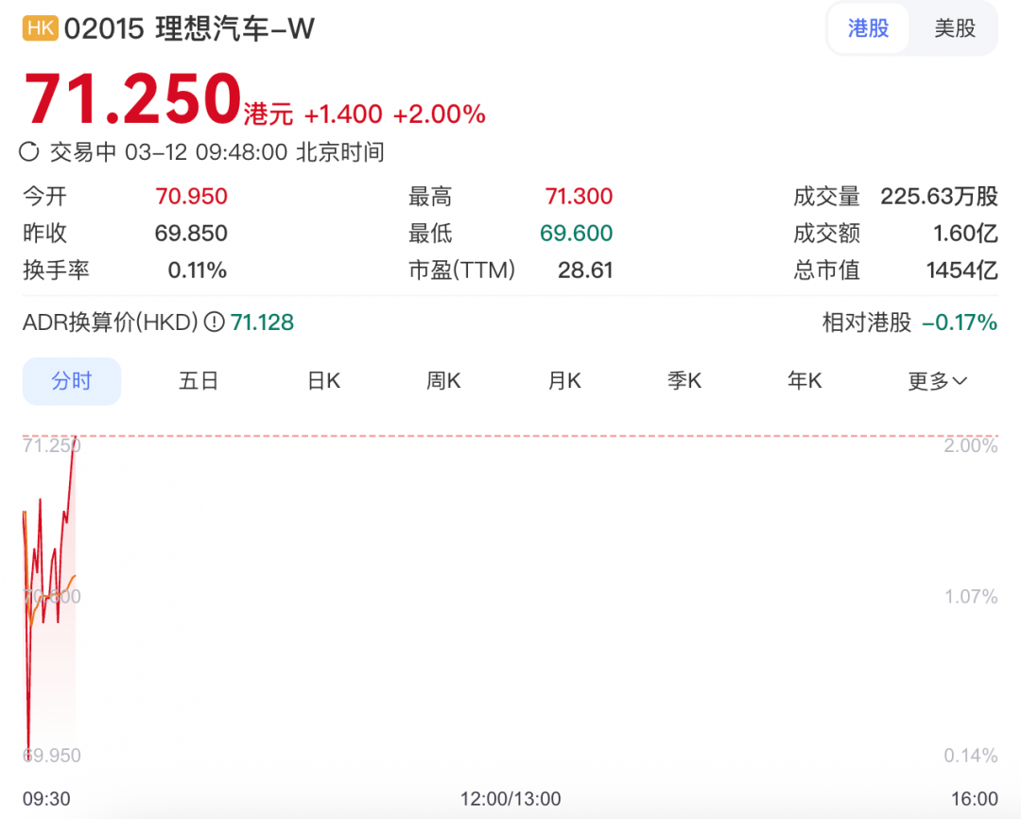Image resolution: width=1021 pixels, height=819 pixels.
Task: Click the 市盈(TTM) value 28.61
Action: 585,270
